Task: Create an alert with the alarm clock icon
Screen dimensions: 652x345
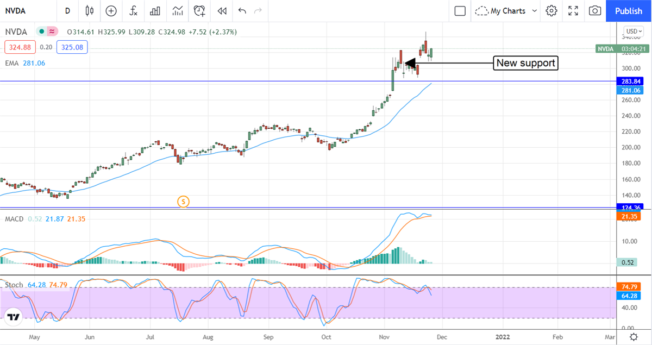Action: point(200,11)
